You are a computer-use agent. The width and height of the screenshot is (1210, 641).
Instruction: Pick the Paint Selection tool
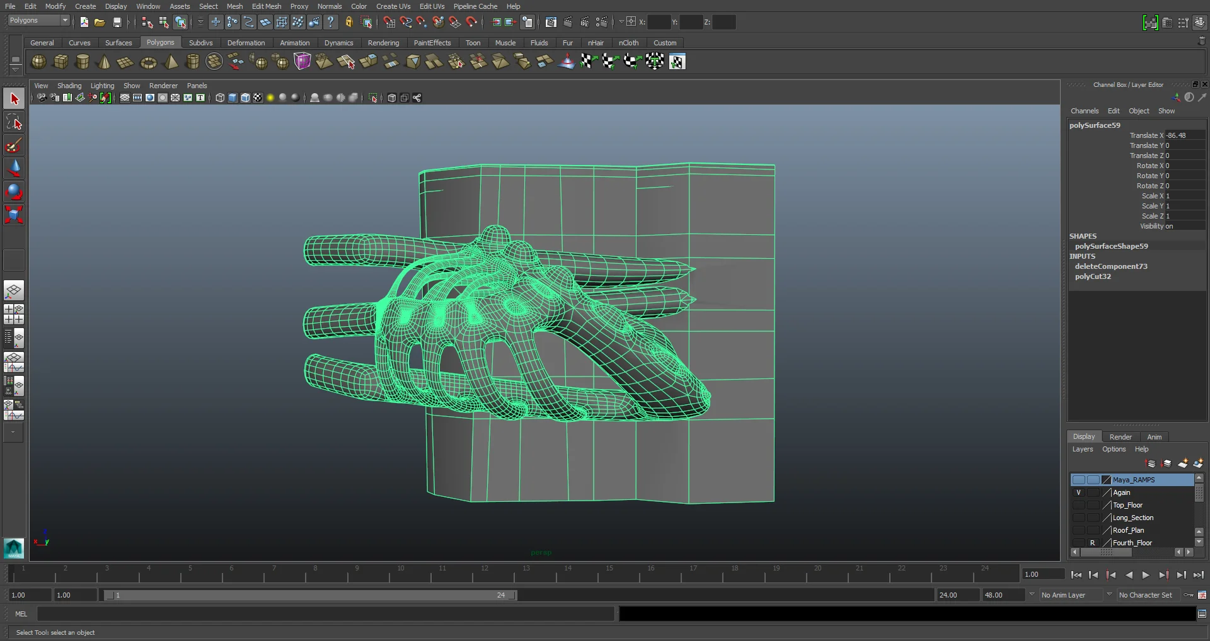[x=14, y=145]
